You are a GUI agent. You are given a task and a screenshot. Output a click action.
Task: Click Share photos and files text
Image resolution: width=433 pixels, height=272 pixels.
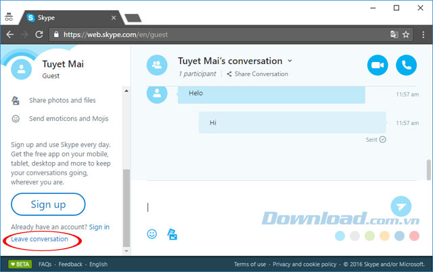pyautogui.click(x=62, y=101)
